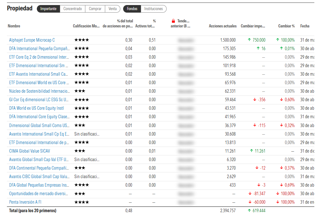320x215 pixels.
Task: Click the star rating for Alphajet Europe Microcap C
Action: click(x=82, y=40)
